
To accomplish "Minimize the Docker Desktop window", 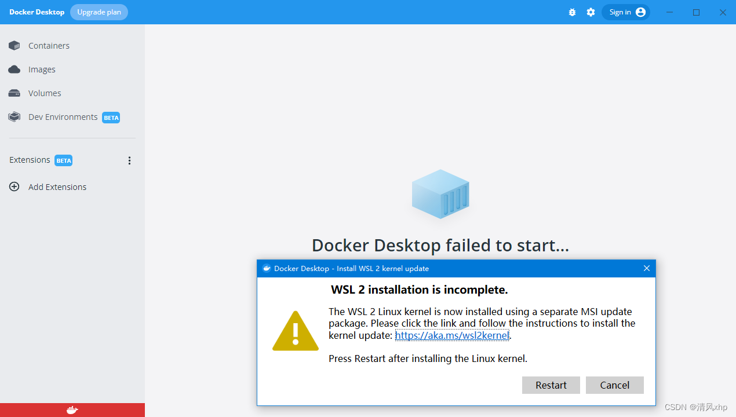I will (x=670, y=12).
